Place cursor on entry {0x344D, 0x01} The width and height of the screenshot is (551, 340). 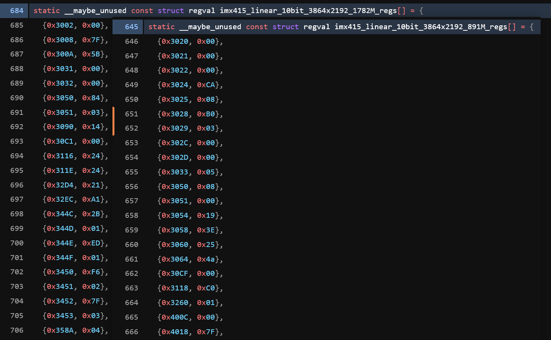coord(75,229)
